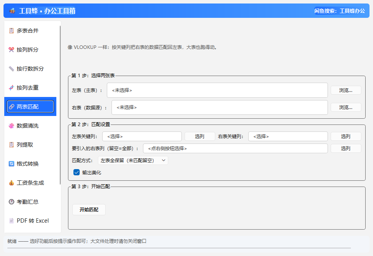Click the scissors icon beside 按列拆分
373x256 pixels.
[x=11, y=50]
